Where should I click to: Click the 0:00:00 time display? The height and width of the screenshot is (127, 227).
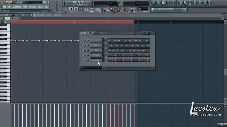[78, 4]
